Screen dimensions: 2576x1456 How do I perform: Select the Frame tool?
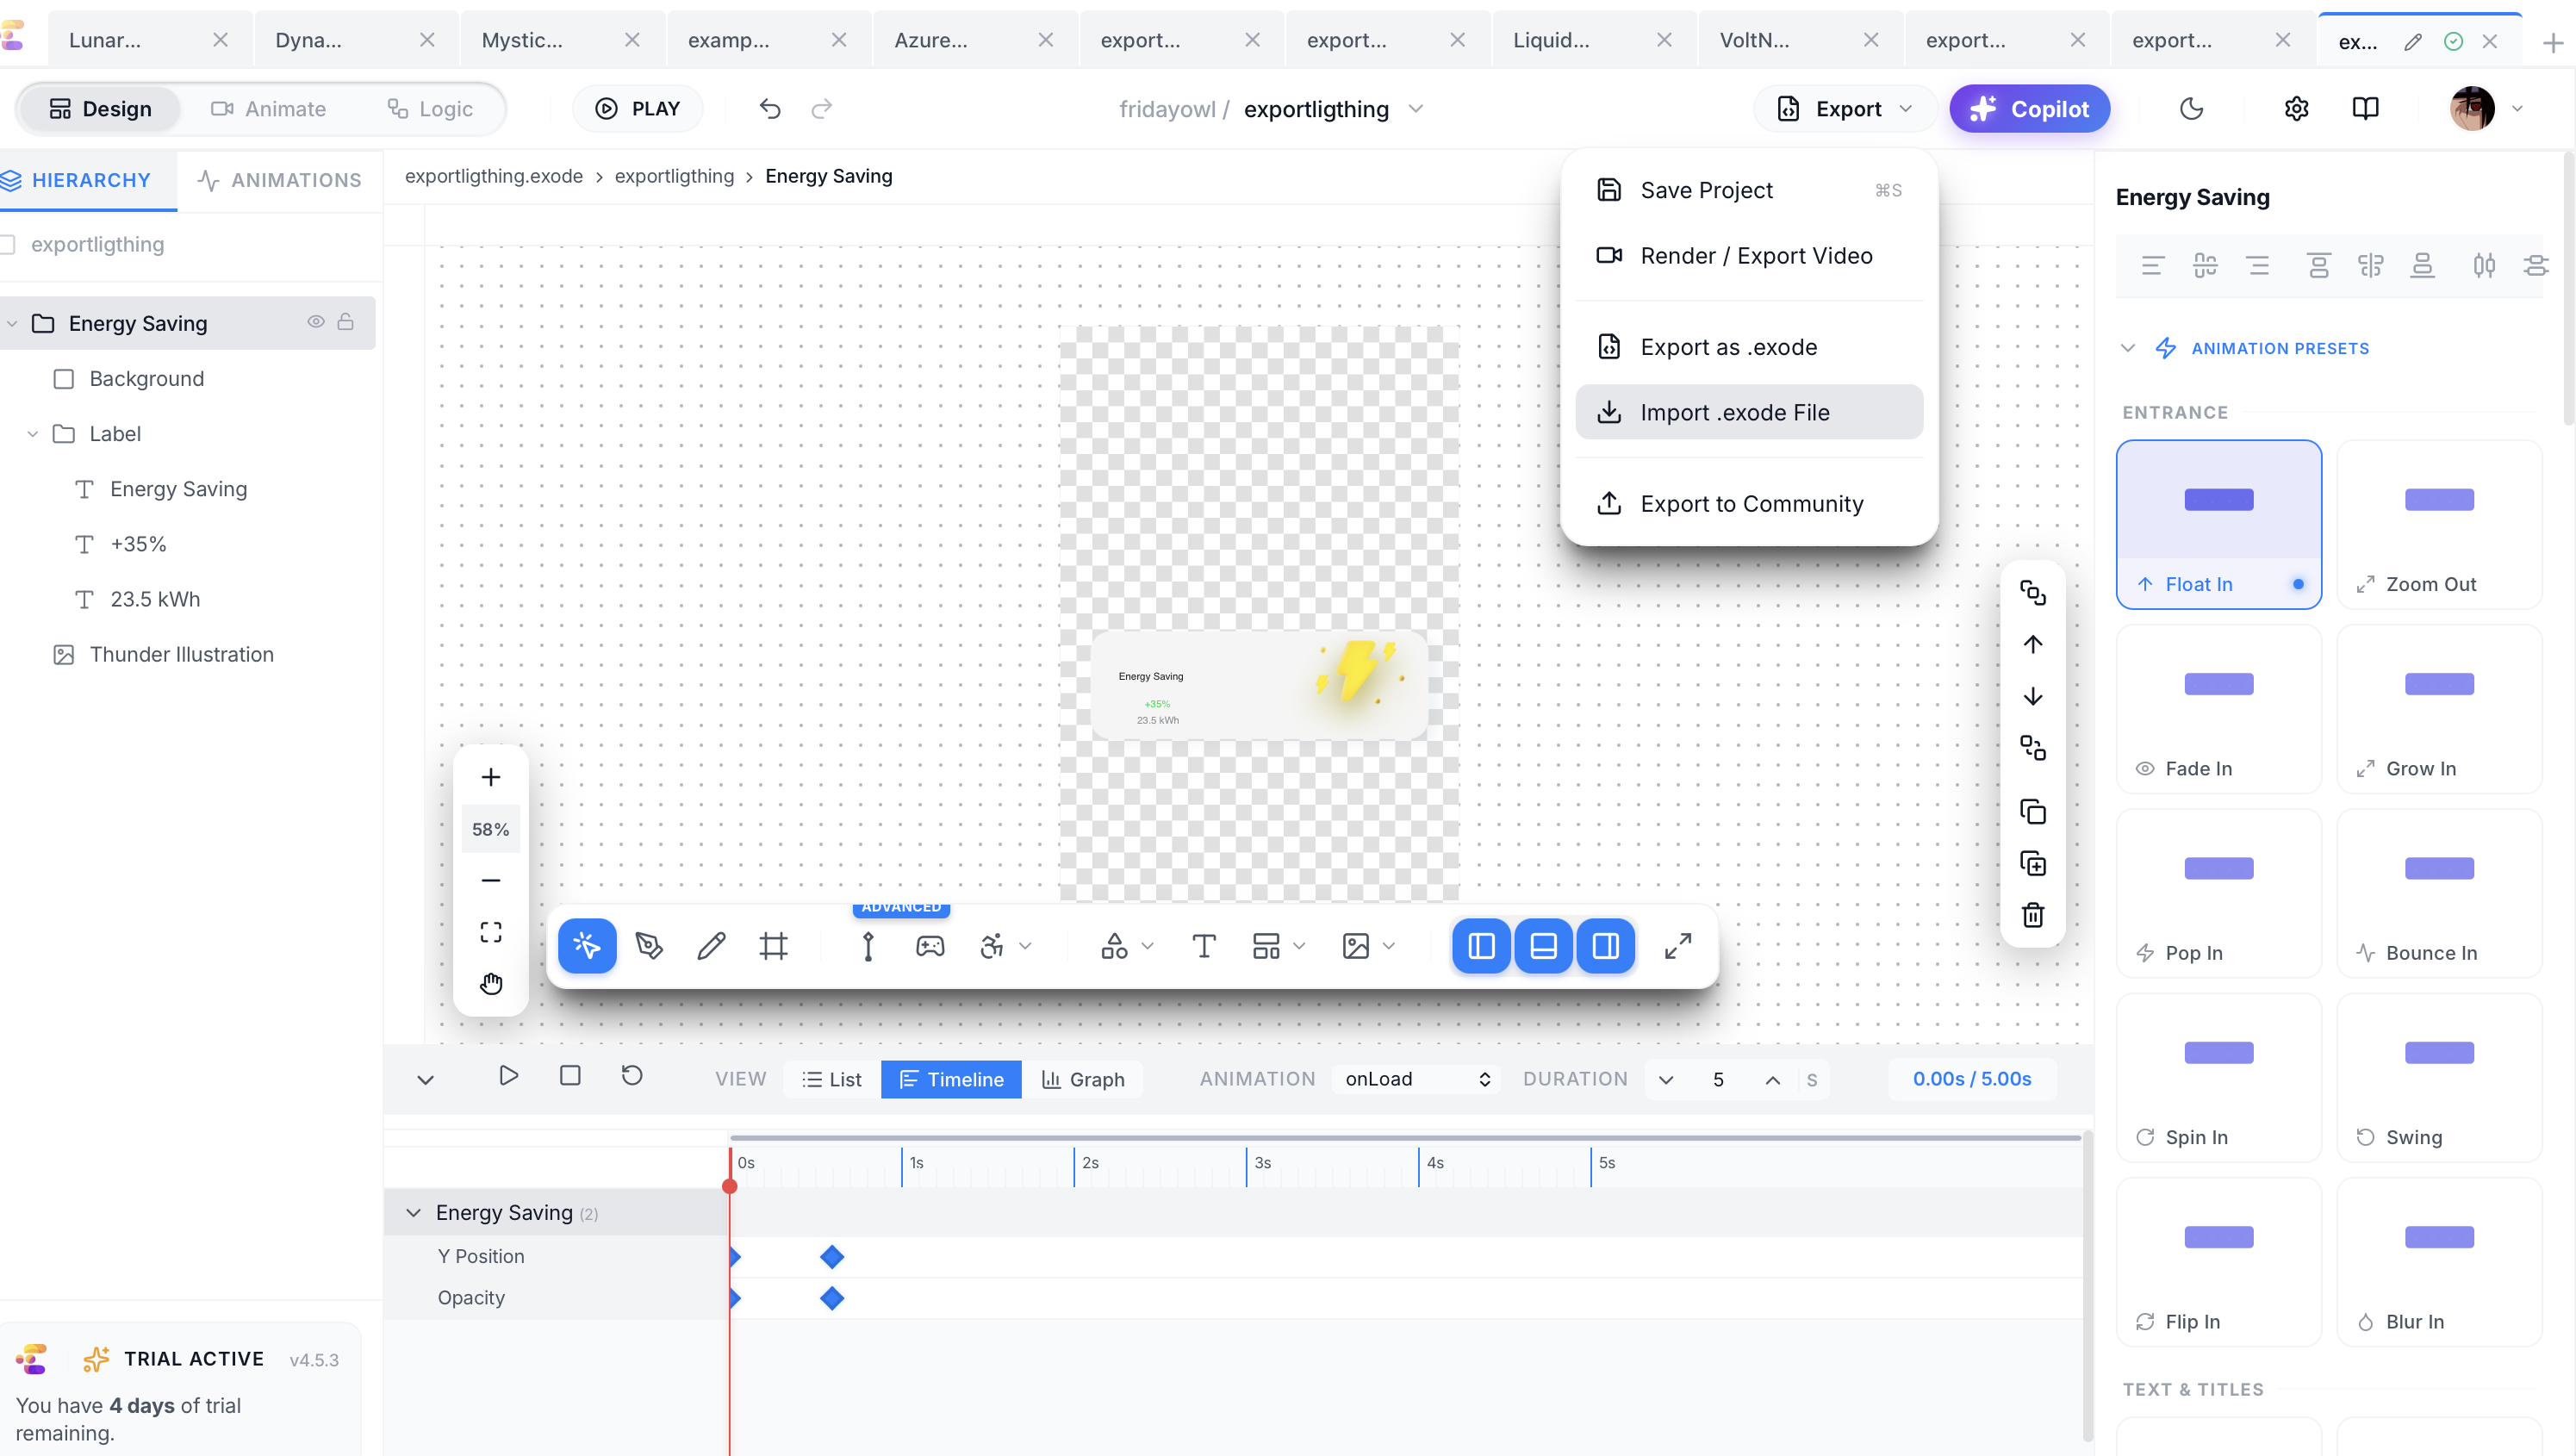[x=773, y=946]
